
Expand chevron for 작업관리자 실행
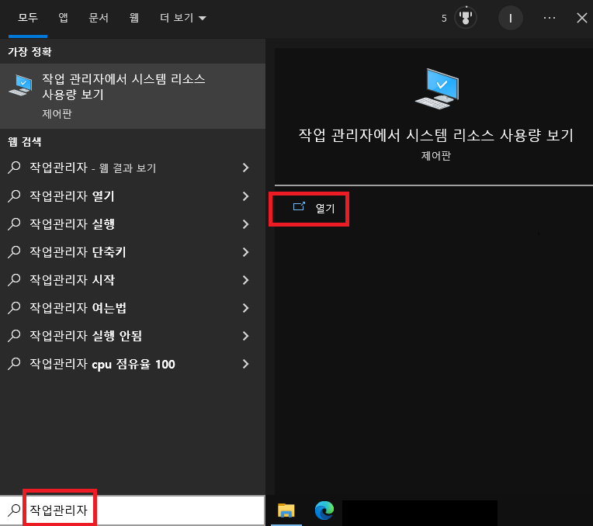246,224
